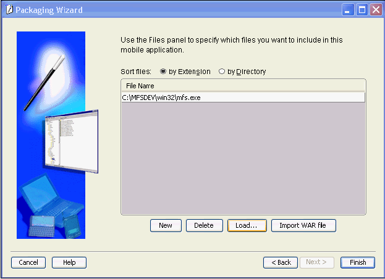
Task: Click Finish to complete the wizard
Action: [357, 262]
